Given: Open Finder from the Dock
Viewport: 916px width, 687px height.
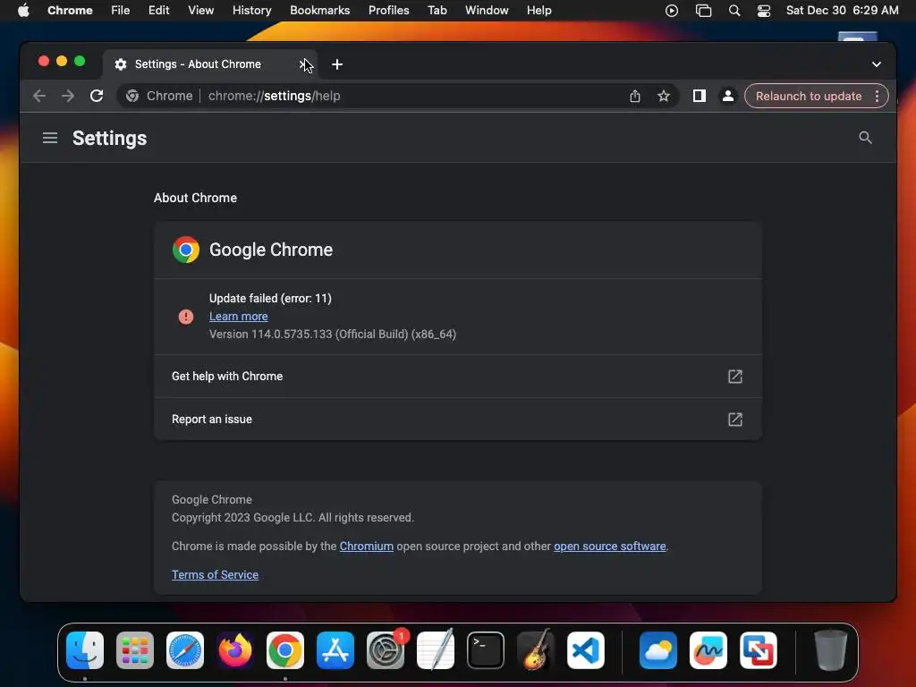Looking at the screenshot, I should [85, 650].
